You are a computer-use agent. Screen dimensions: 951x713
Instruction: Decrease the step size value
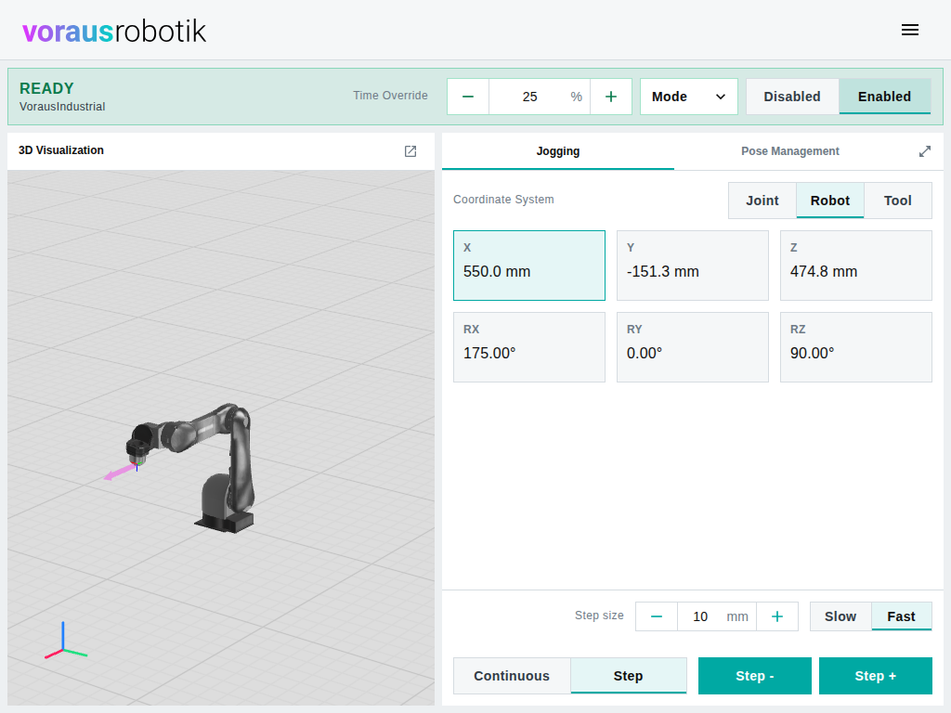click(x=657, y=616)
